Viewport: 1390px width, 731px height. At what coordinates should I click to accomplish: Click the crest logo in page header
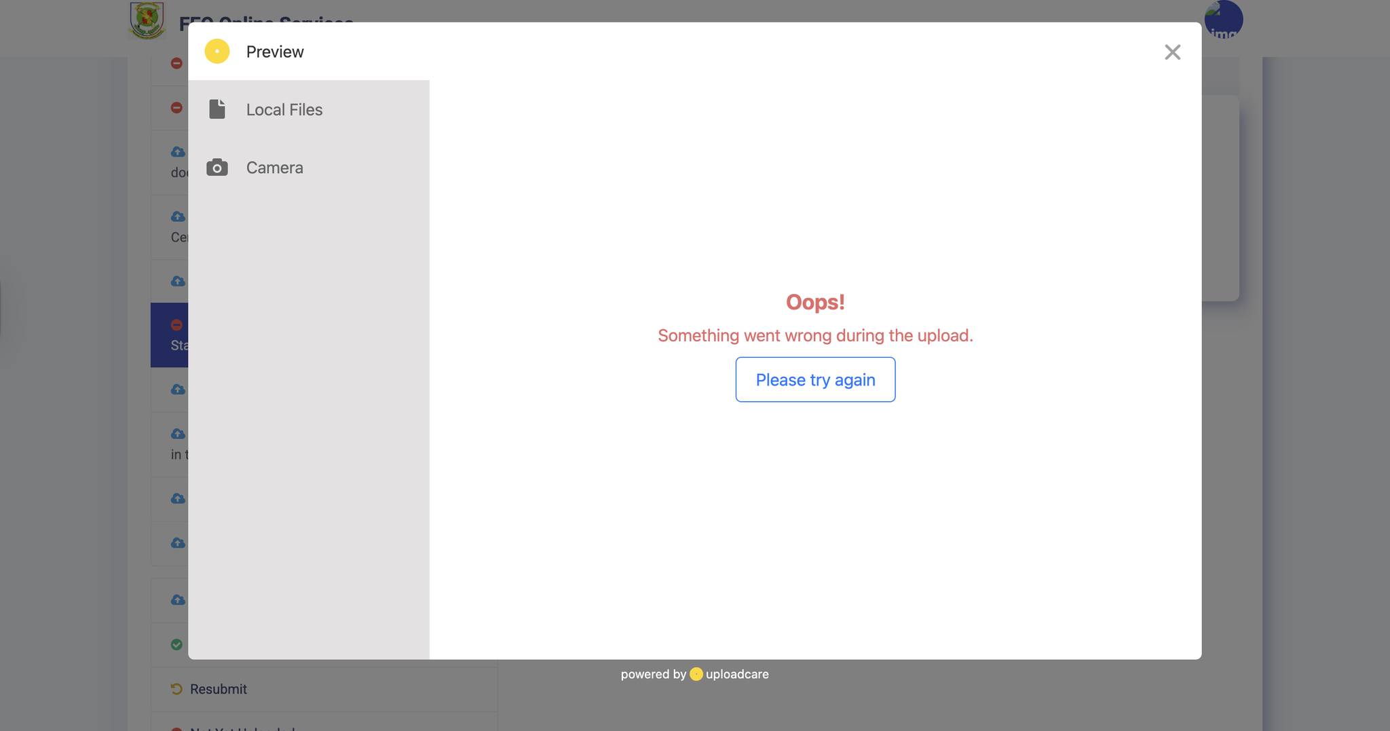(147, 20)
